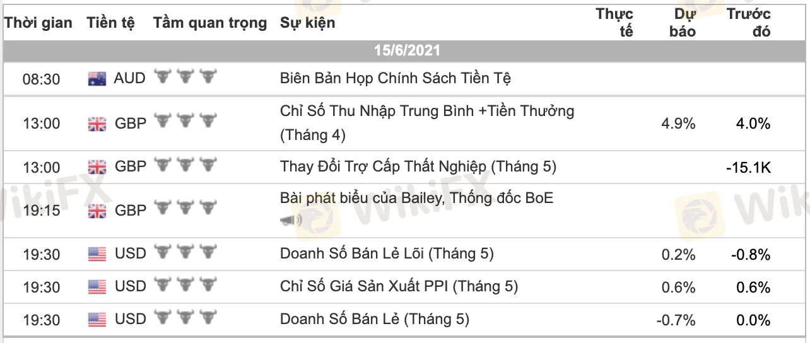
Task: Open Chỉ Số Giá Sản Xuất PPI event
Action: (399, 286)
